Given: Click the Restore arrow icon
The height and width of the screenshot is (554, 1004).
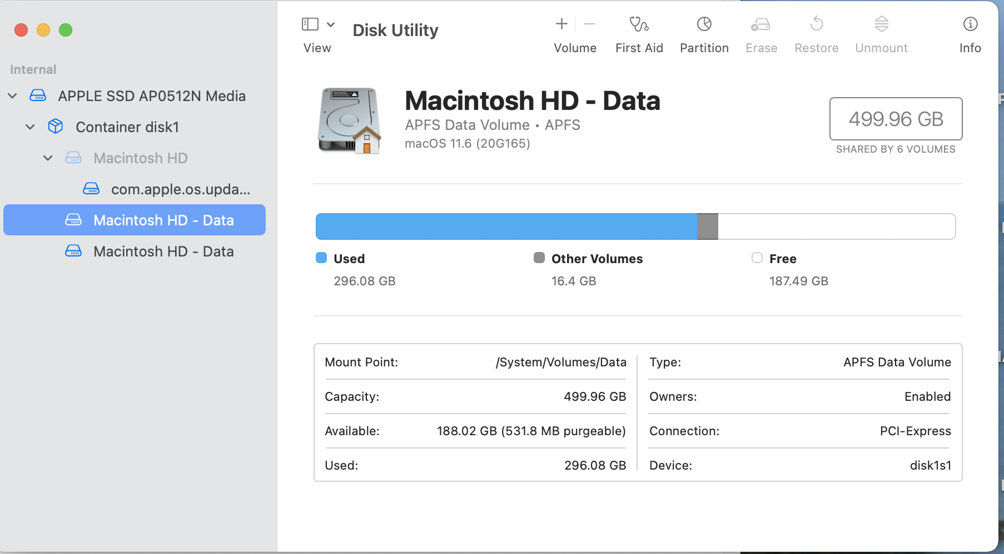Looking at the screenshot, I should (x=816, y=24).
